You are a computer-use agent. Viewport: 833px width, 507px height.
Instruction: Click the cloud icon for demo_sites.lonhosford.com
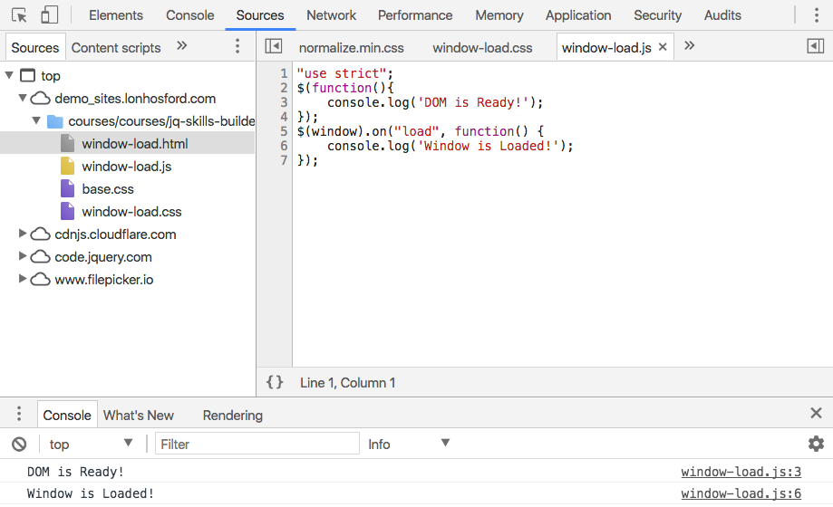40,98
